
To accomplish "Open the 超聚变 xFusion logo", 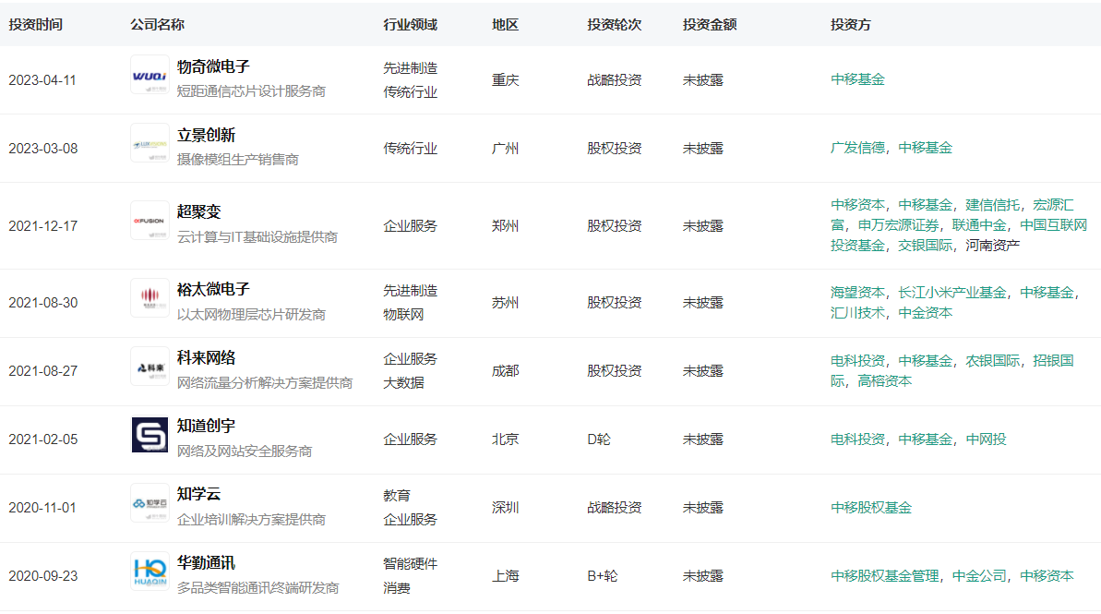I will [150, 221].
